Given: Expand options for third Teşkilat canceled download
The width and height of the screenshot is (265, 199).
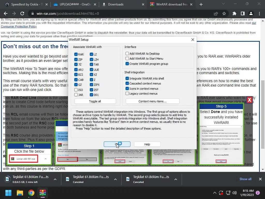Looking at the screenshot, I should click(176, 179).
